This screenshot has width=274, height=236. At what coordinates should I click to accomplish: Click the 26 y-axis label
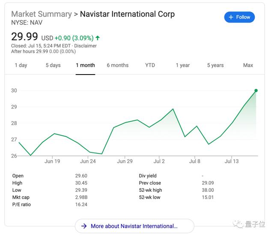coord(14,156)
